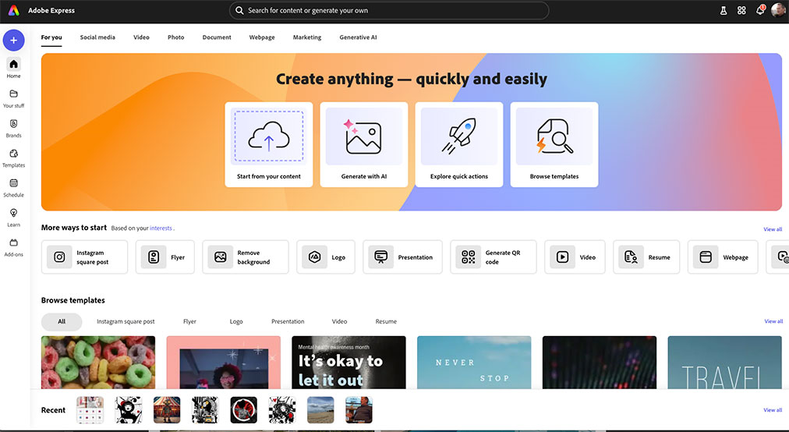Viewport: 789px width, 432px height.
Task: Open the pink framed portrait template
Action: click(x=224, y=362)
